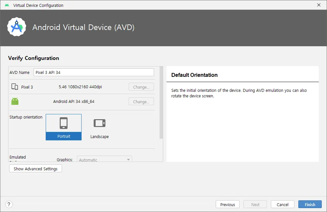Image resolution: width=327 pixels, height=212 pixels.
Task: Click the AVD Name input field
Action: coord(94,72)
